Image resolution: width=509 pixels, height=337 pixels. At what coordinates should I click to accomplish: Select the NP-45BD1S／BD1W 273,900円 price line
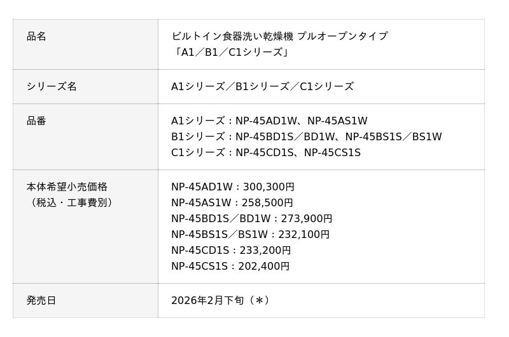pos(251,219)
